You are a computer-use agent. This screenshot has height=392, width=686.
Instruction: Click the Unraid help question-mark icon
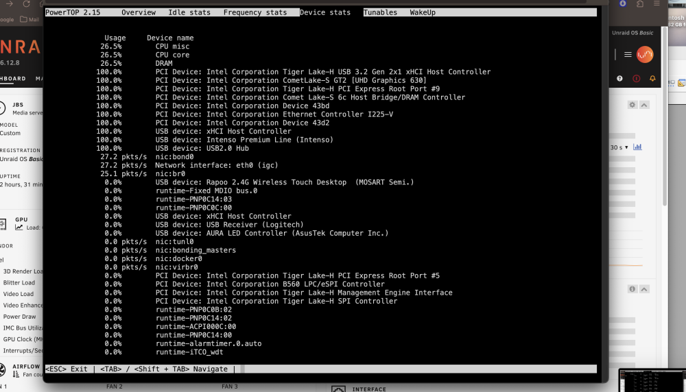619,79
